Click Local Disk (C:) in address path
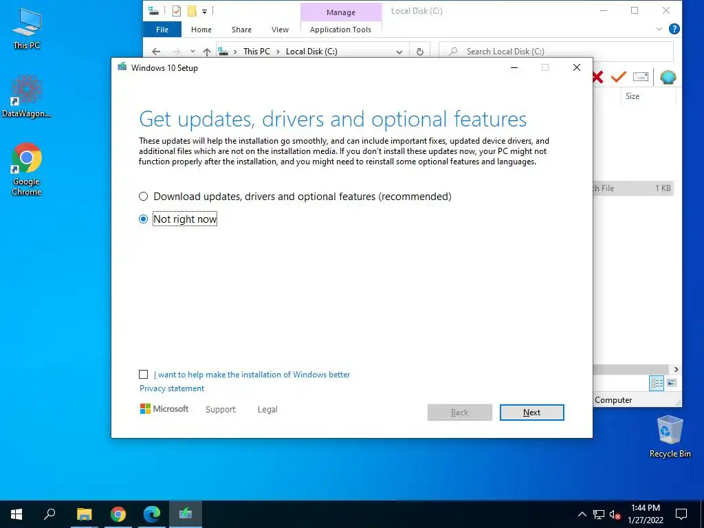704x528 pixels. (311, 52)
